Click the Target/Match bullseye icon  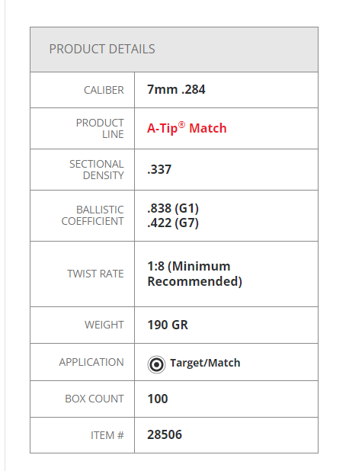156,364
